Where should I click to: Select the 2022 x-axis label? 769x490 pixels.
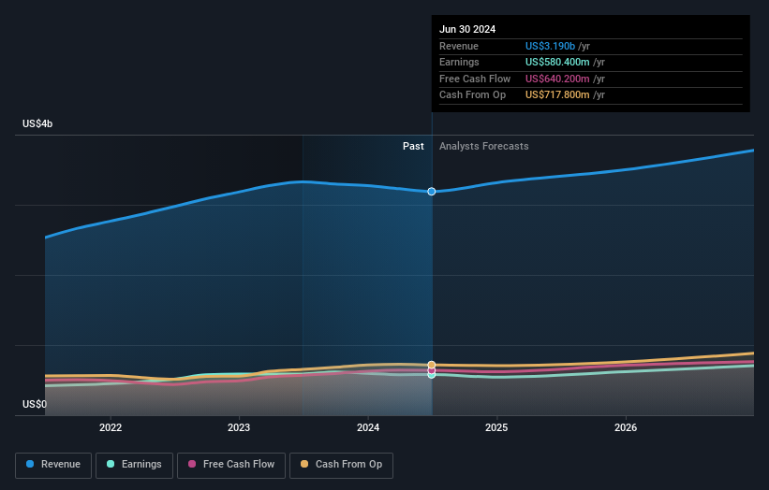tap(111, 427)
